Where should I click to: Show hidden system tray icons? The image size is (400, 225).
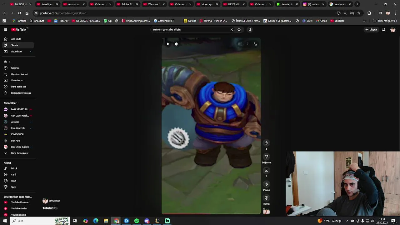[x=347, y=221]
